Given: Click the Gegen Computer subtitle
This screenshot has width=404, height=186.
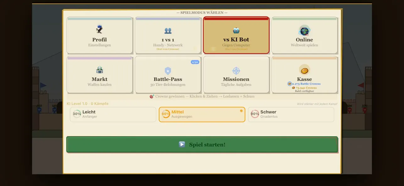Looking at the screenshot, I should 236,45.
